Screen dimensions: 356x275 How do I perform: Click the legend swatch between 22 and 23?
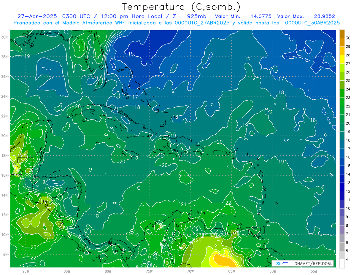pyautogui.click(x=342, y=102)
